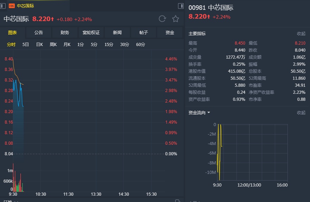Add 中芯国际 to favorites with star icon
Viewport: 310px width, 202px height.
coord(175,19)
